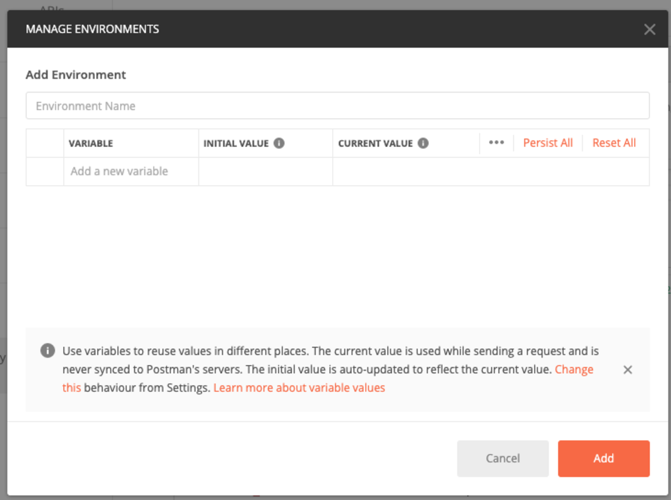The width and height of the screenshot is (671, 500).
Task: Open Learn more about variable values
Action: pos(299,387)
